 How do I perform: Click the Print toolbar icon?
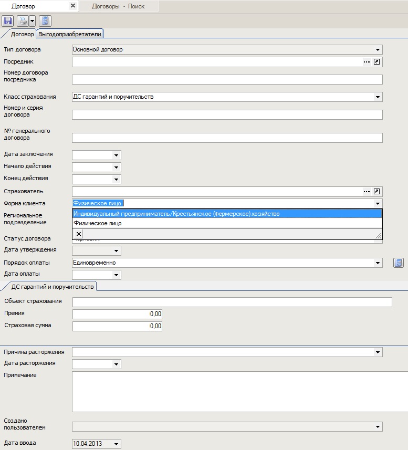[x=23, y=21]
